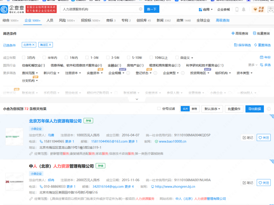
Task: Enable 多选 multi-select for industries
Action: (265, 65)
